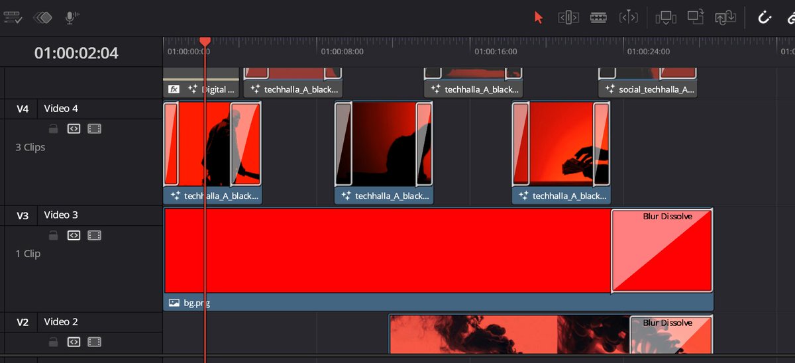This screenshot has height=363, width=795.
Task: Toggle auto select on Video 4
Action: point(74,129)
